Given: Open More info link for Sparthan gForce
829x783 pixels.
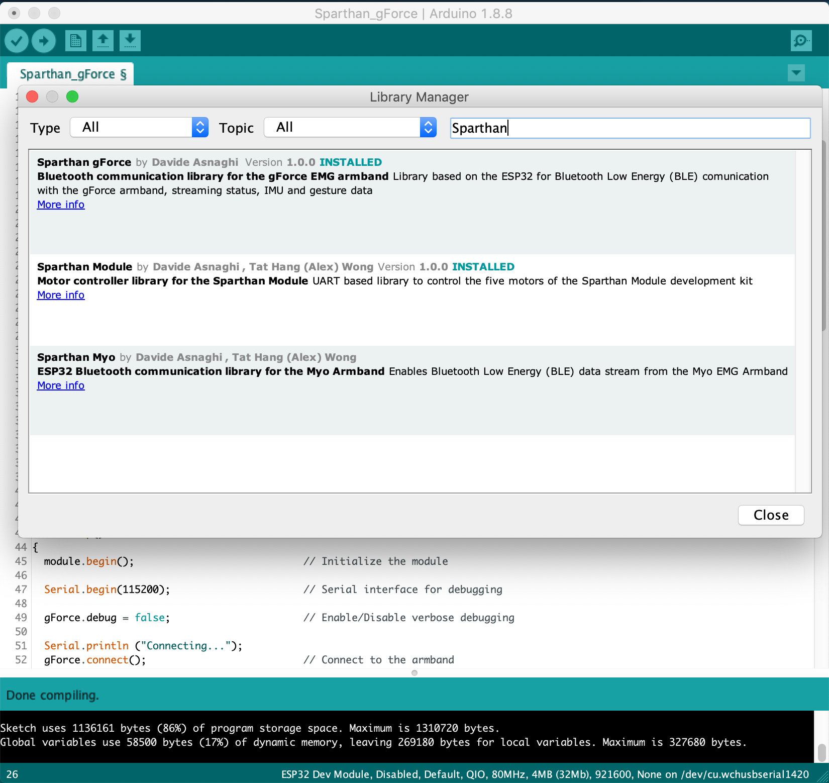Looking at the screenshot, I should click(61, 205).
